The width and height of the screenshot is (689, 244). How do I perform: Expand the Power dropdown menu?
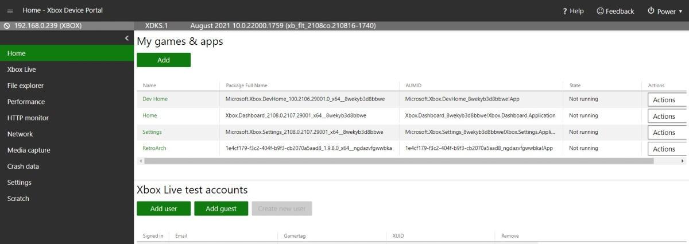pyautogui.click(x=665, y=11)
